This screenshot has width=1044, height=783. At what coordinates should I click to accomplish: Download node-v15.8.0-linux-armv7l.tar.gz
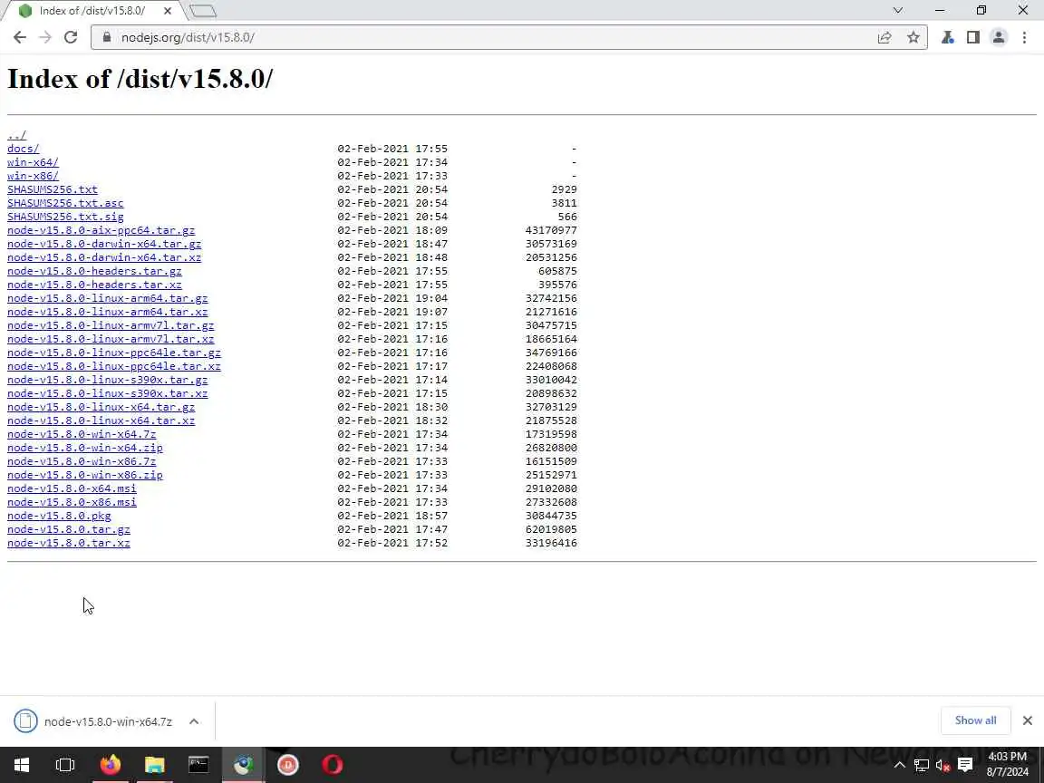click(111, 325)
